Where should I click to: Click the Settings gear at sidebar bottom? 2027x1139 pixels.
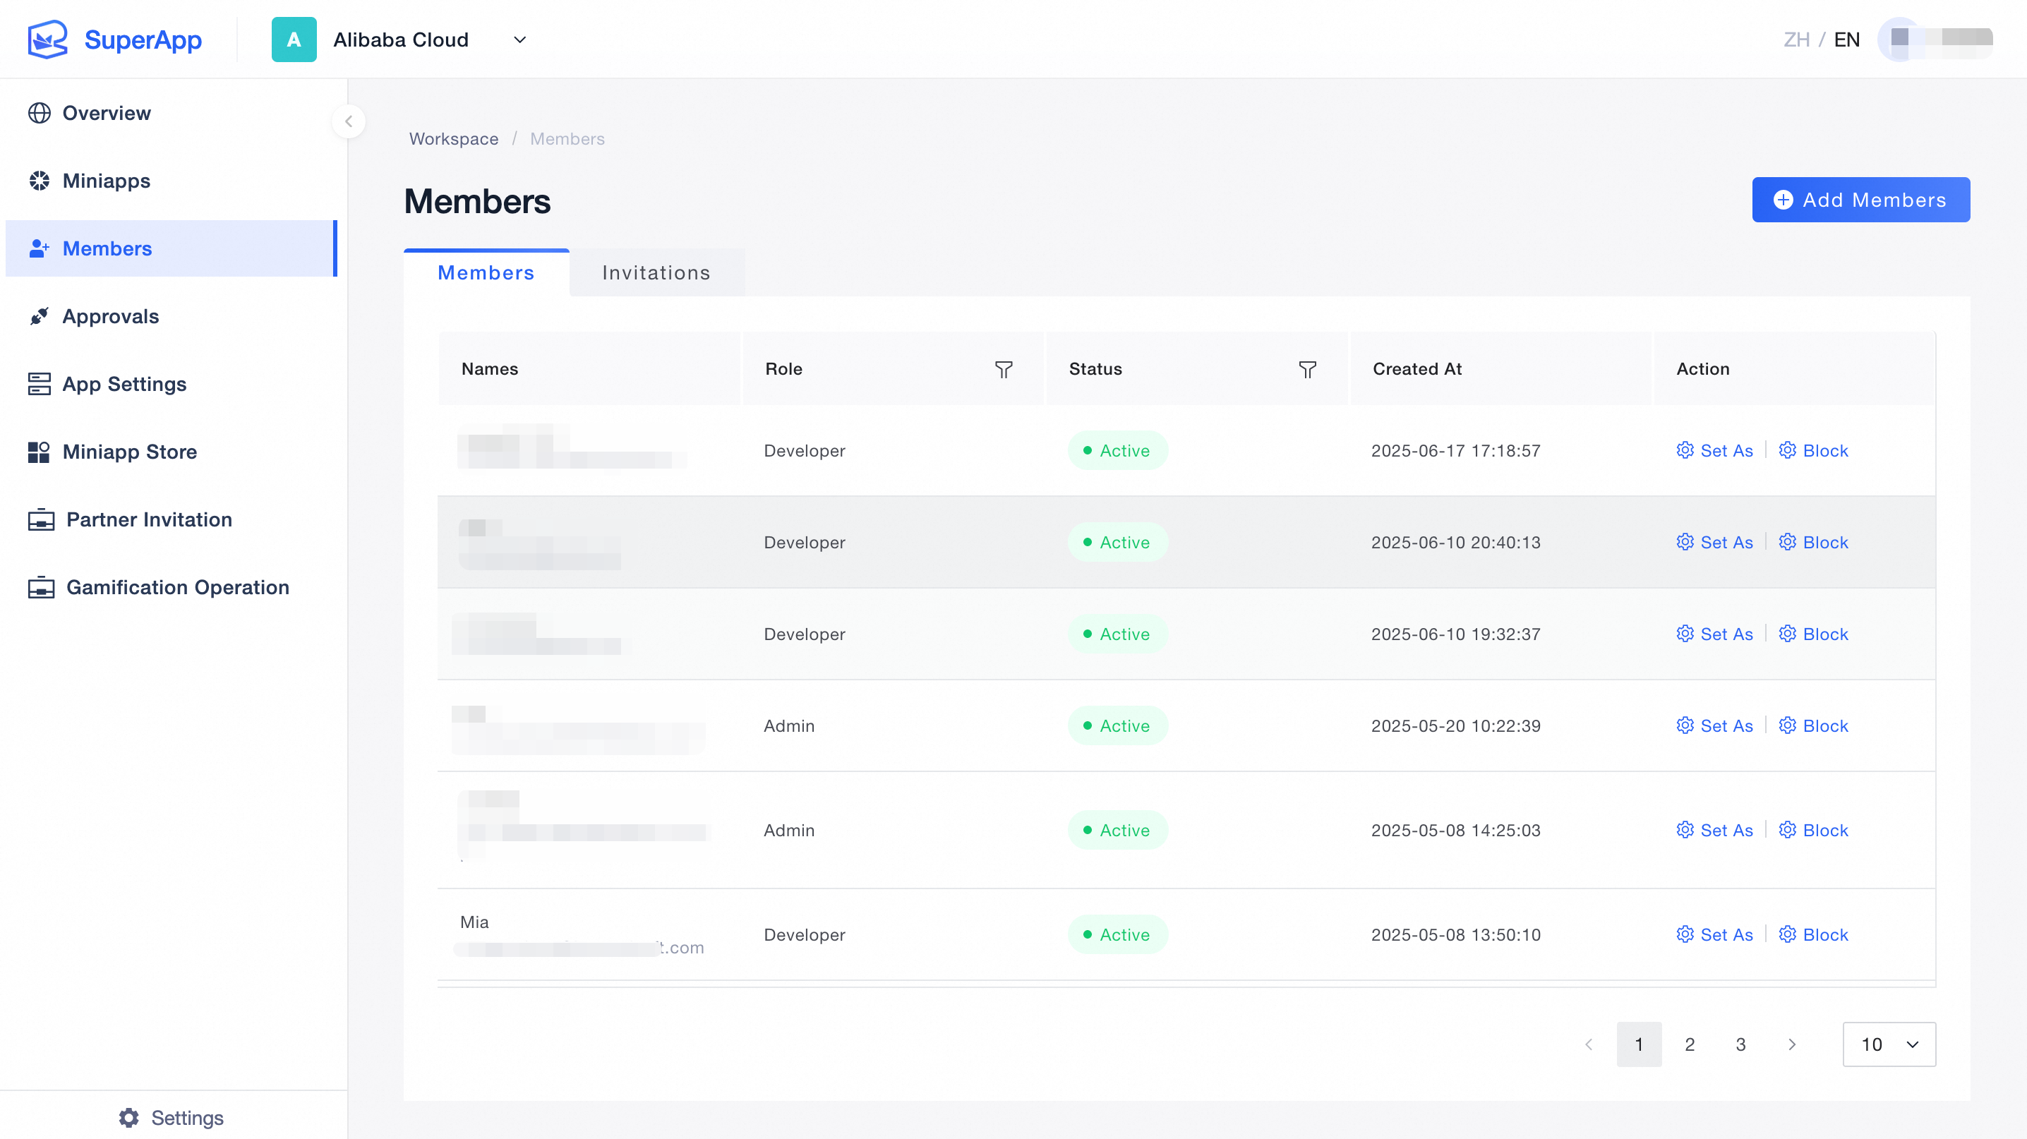point(129,1117)
